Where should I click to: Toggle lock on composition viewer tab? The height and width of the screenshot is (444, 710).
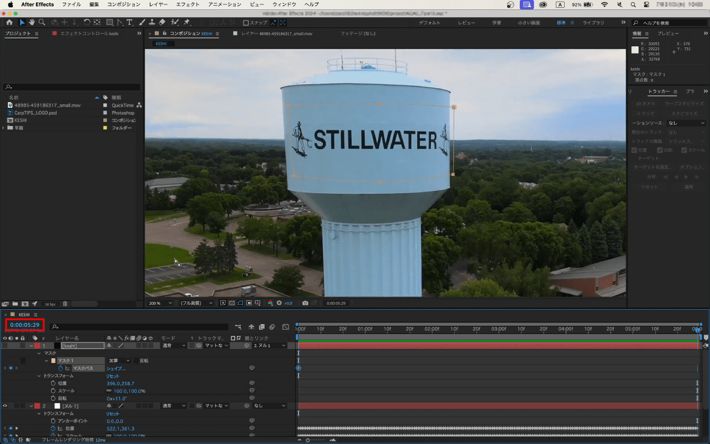click(164, 33)
